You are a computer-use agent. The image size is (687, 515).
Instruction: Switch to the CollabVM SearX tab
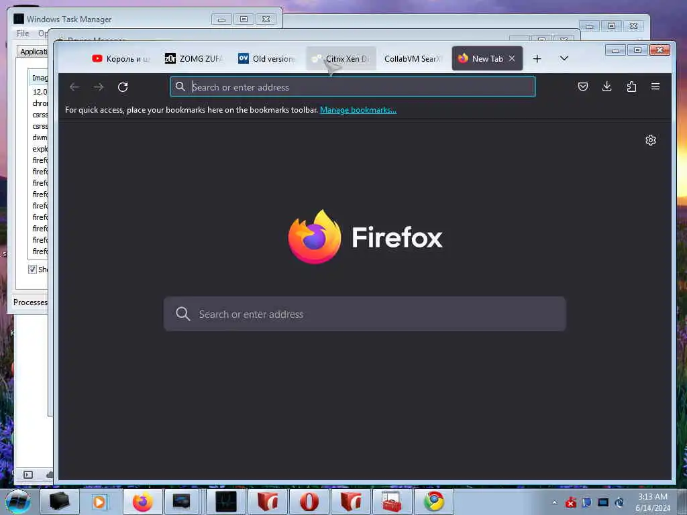[x=413, y=59]
